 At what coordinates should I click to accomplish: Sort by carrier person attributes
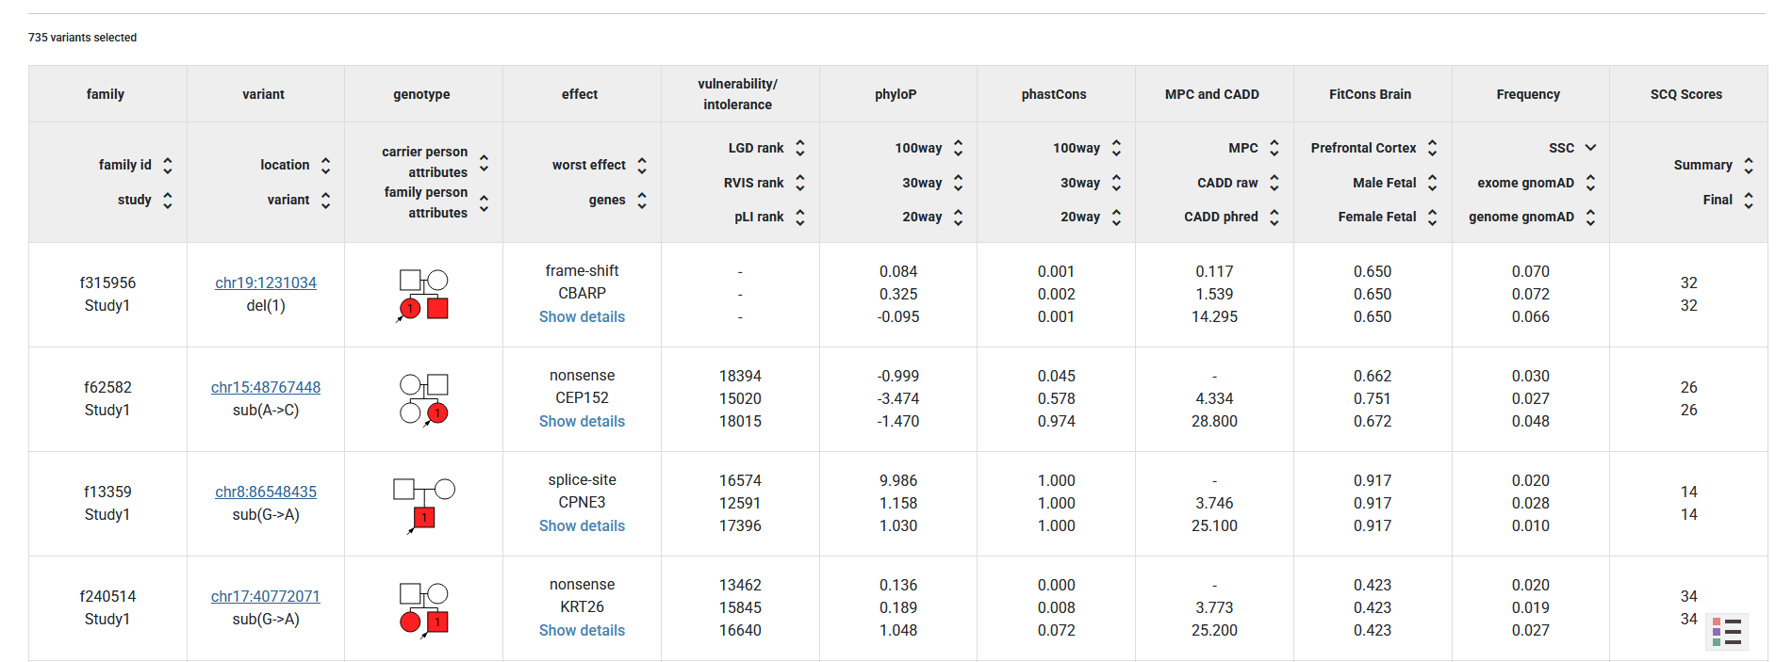(484, 162)
